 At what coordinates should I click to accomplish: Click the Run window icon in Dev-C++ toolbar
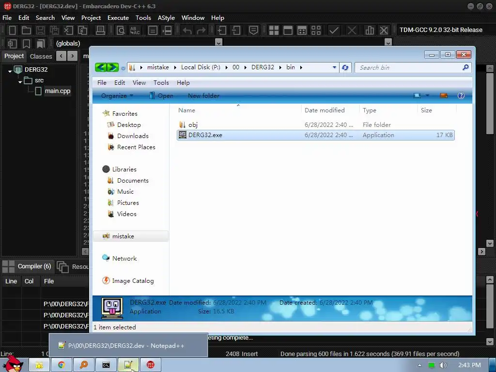pos(288,30)
